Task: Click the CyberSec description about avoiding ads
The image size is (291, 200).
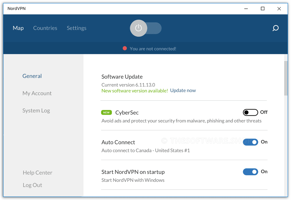Action: (182, 121)
